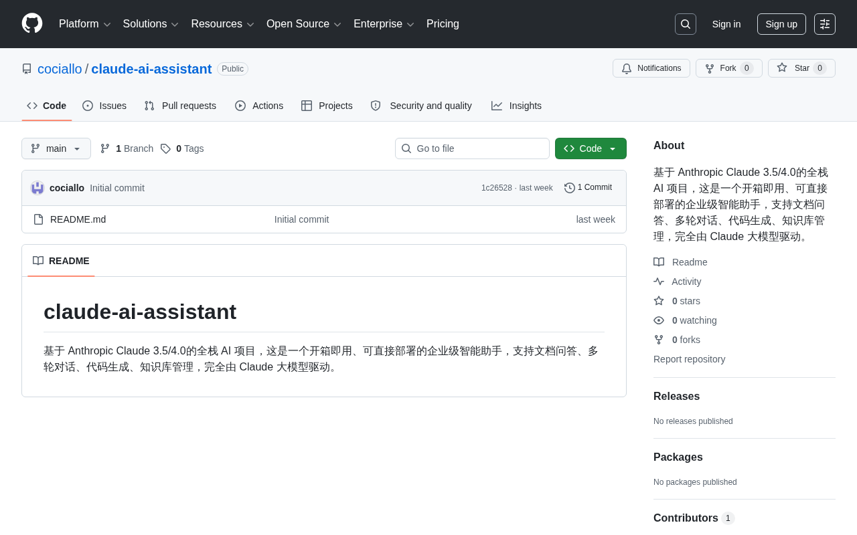Expand the Solutions menu
The width and height of the screenshot is (857, 535).
151,24
